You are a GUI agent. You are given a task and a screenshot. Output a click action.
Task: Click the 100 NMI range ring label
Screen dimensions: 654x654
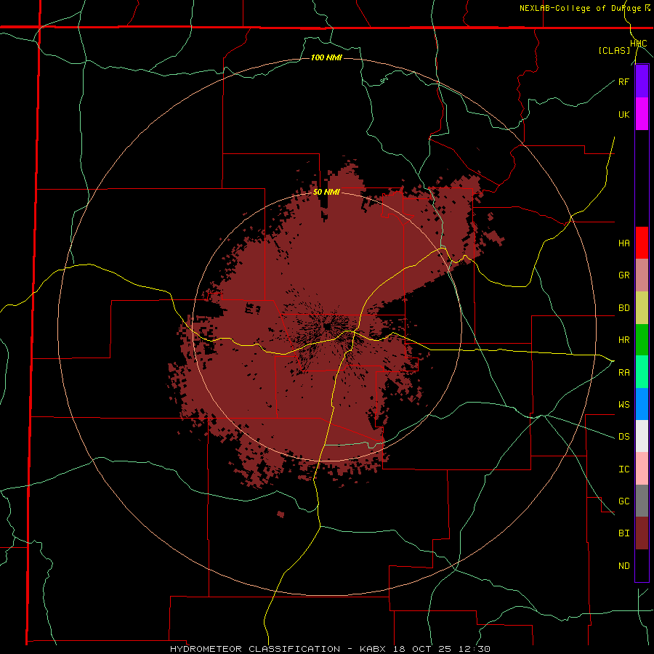(326, 57)
